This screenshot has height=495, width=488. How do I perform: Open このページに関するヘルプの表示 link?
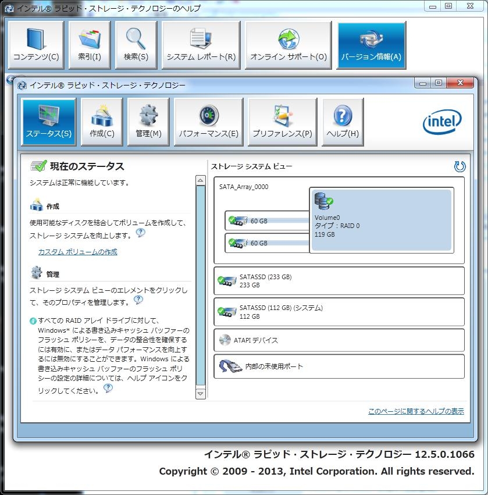416,411
